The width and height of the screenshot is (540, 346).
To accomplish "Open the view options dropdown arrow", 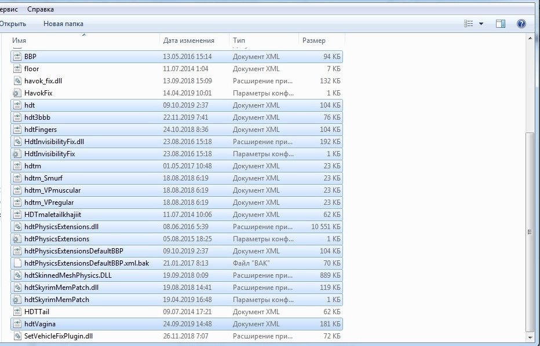I will point(481,24).
